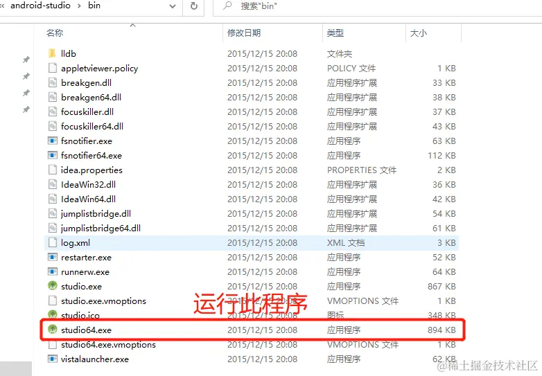
Task: Expand the android-studio breadcrumb chevron
Action: tap(79, 6)
